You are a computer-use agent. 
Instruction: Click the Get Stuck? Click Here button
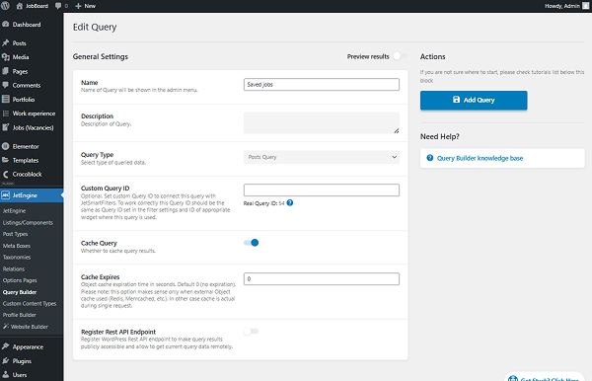545,377
